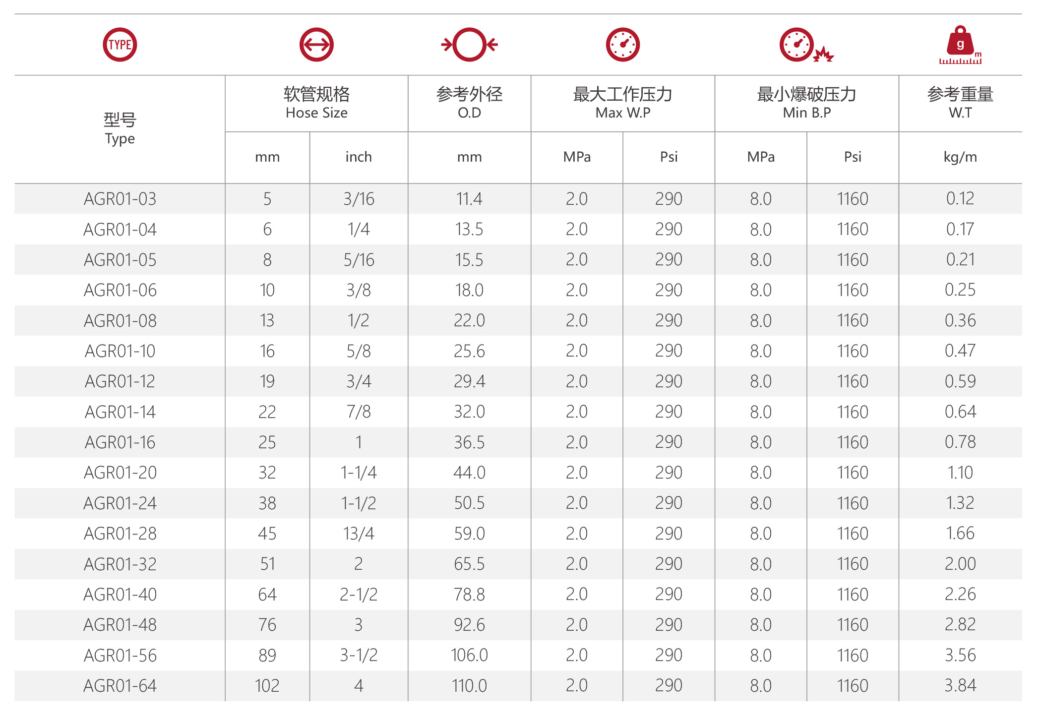Click the 13/4 inch size cell
Screen dimensions: 1039x717
(359, 534)
